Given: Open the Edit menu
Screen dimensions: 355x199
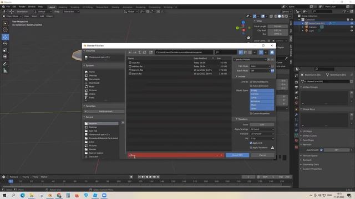Looking at the screenshot, I should click(14, 7).
